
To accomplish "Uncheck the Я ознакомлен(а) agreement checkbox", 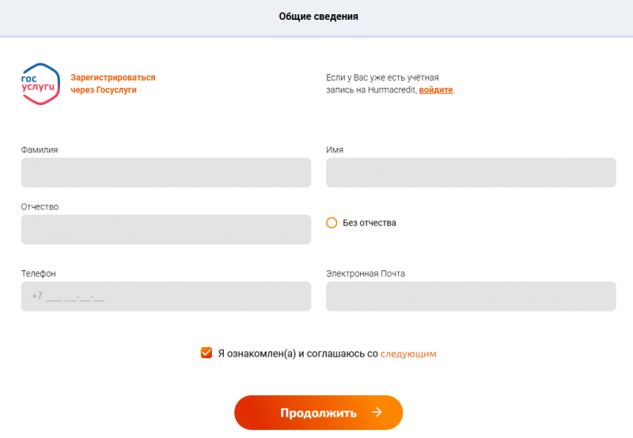I will click(x=207, y=353).
